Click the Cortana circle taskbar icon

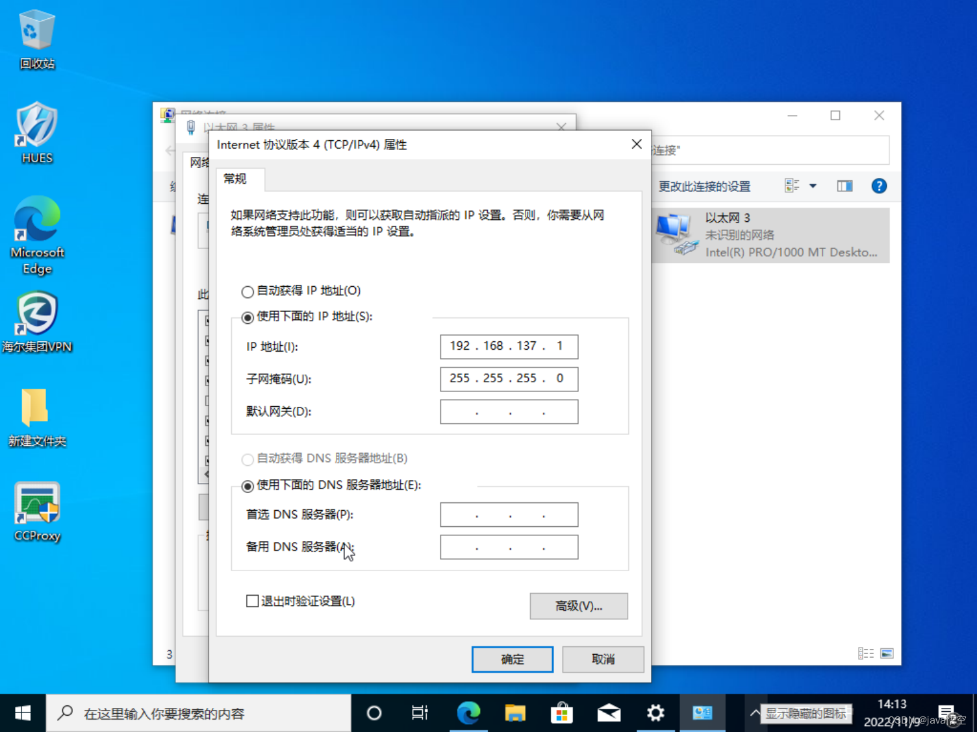point(374,713)
